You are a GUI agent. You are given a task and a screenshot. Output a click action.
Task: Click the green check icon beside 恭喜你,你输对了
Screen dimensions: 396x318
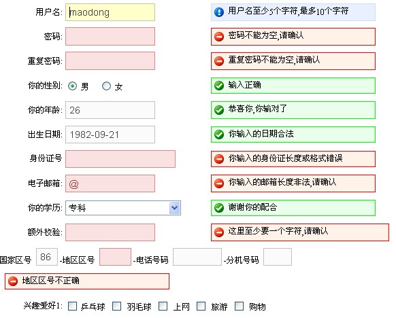point(218,109)
